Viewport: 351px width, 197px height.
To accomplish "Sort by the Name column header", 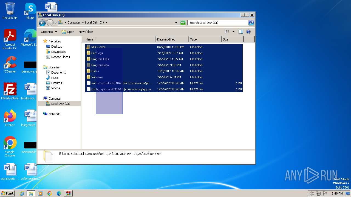I will (x=119, y=39).
